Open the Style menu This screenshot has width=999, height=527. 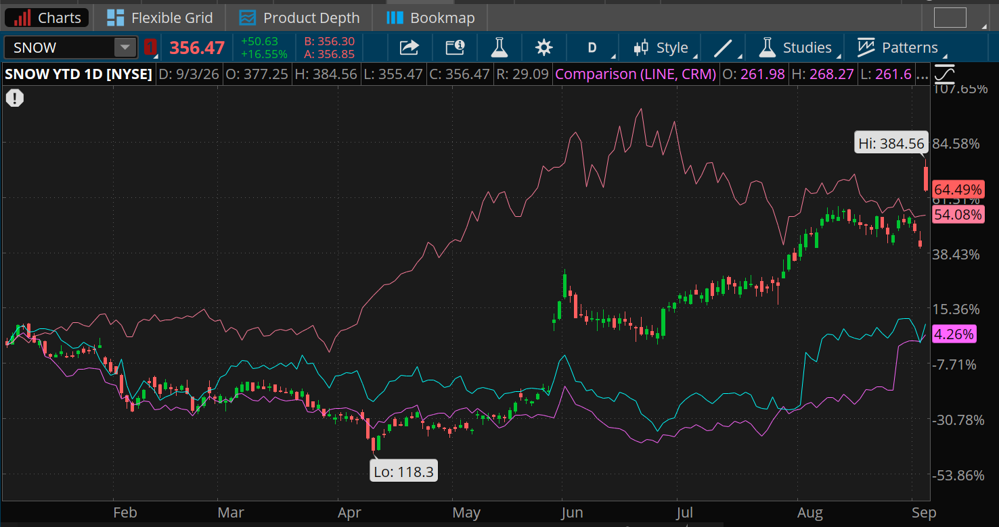(663, 47)
